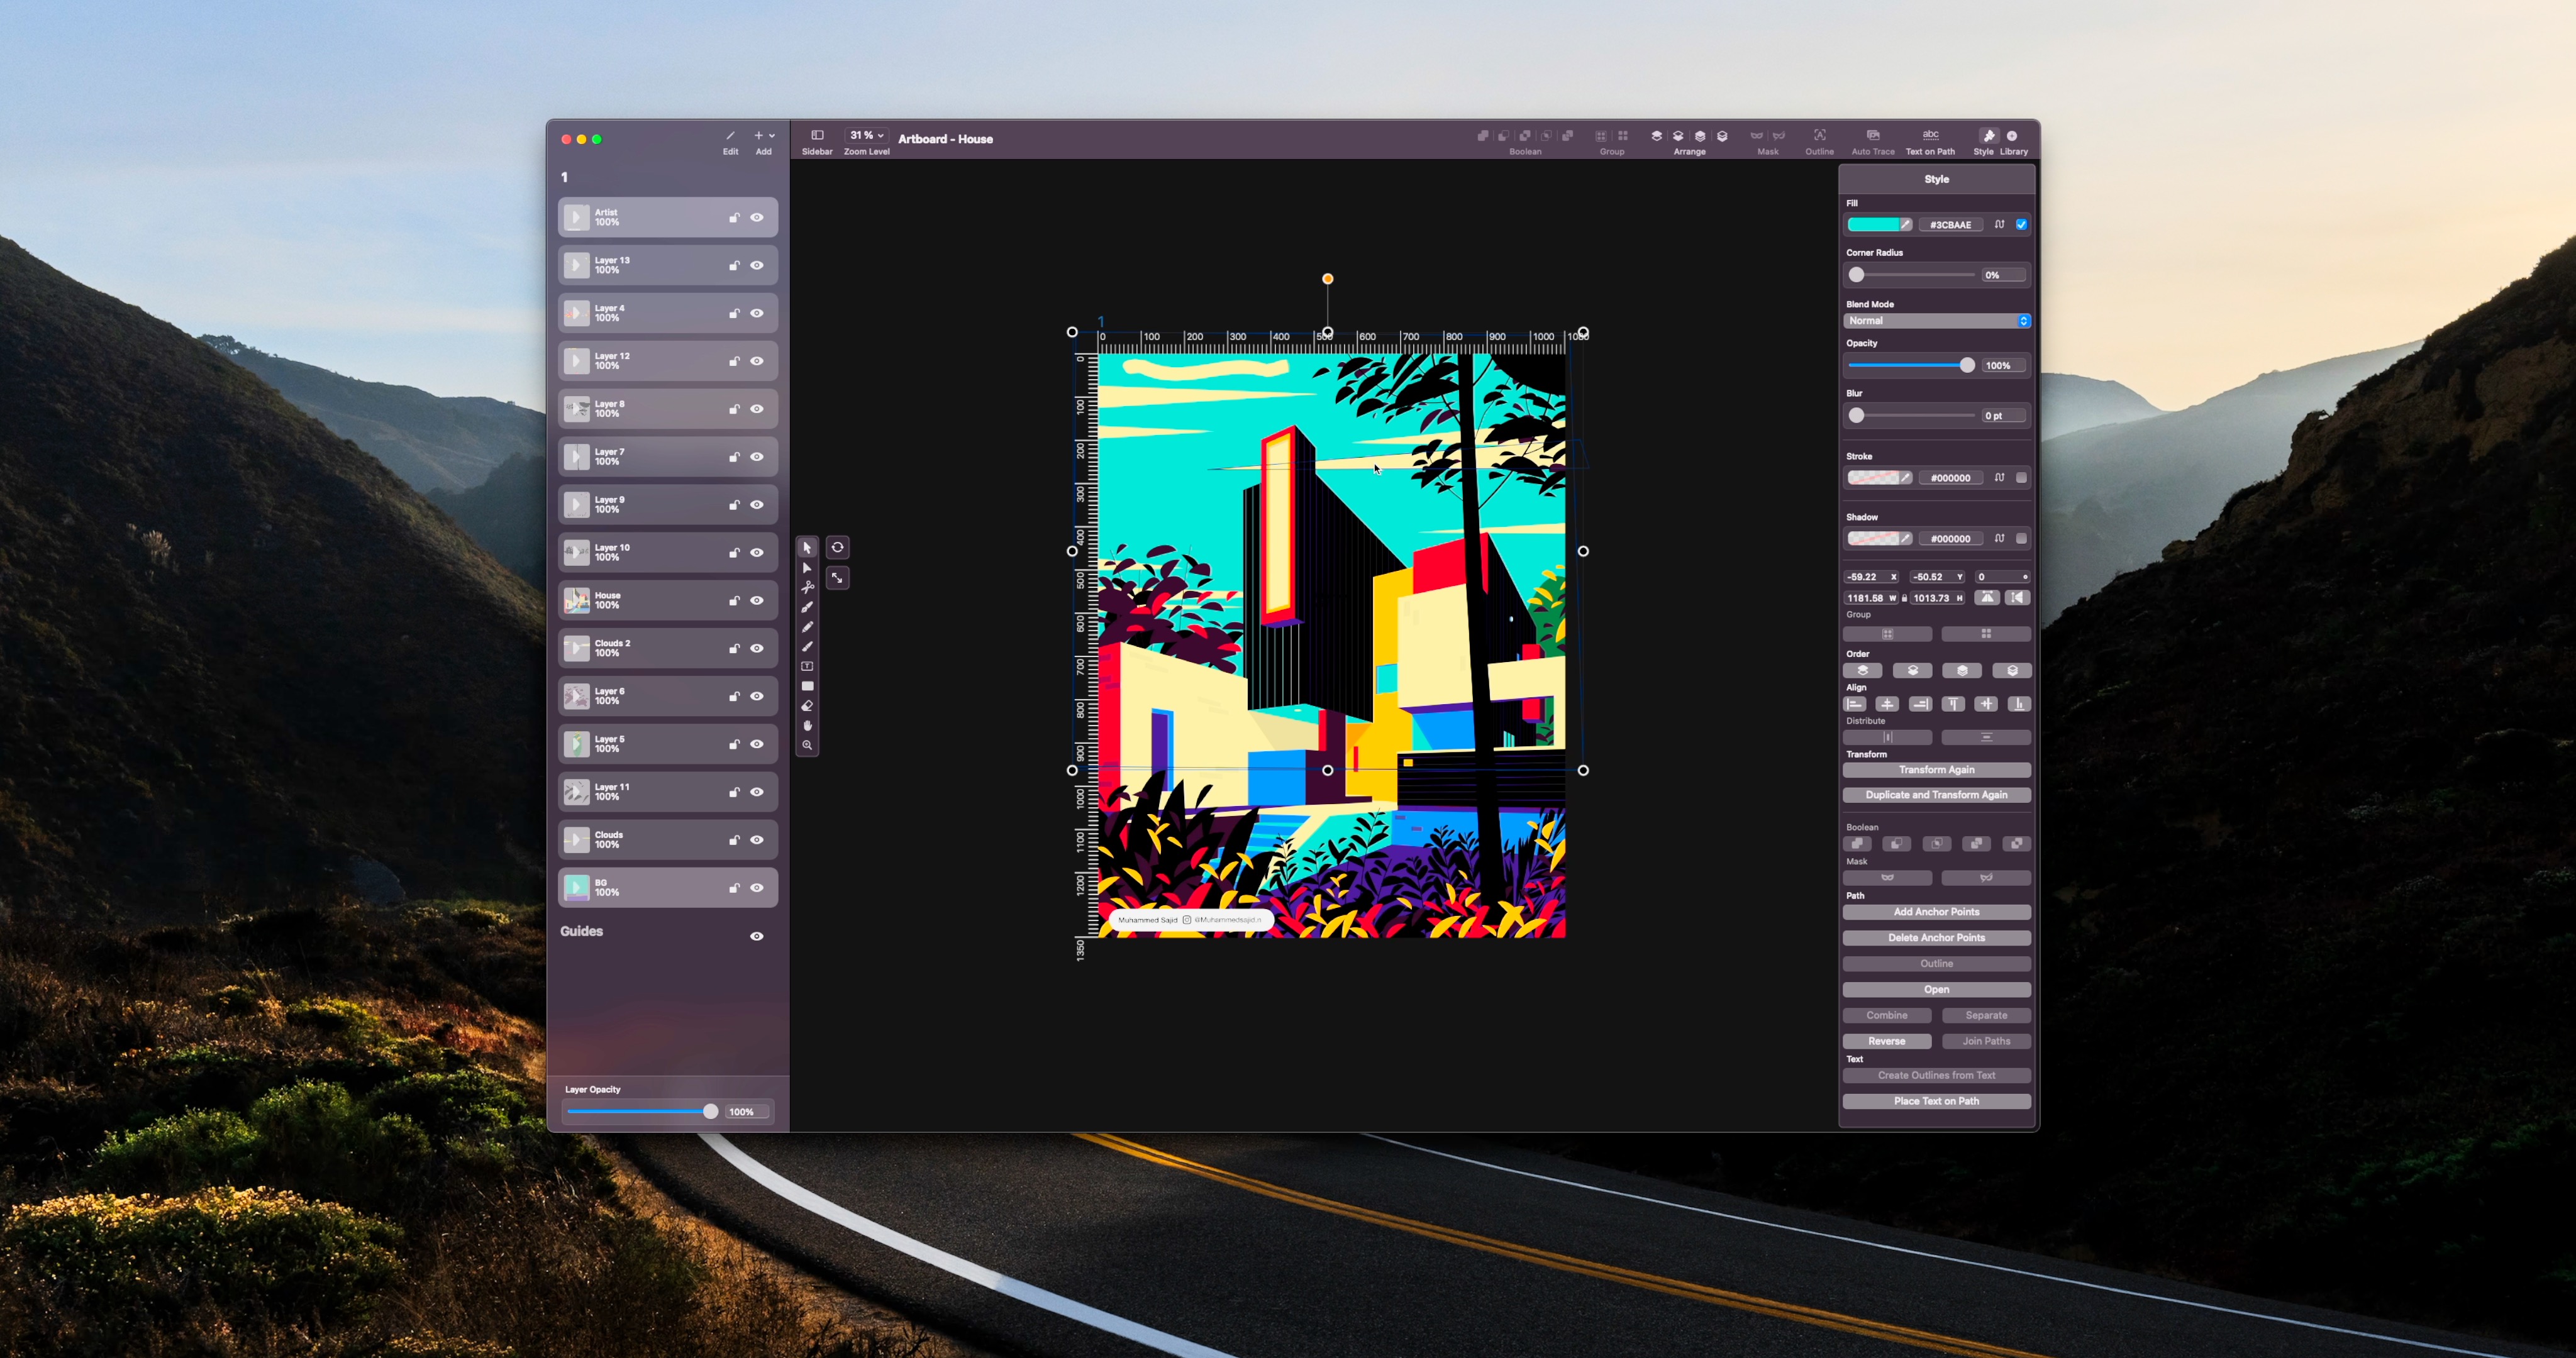This screenshot has height=1358, width=2576.
Task: Pick the Eraser tool
Action: 807,706
